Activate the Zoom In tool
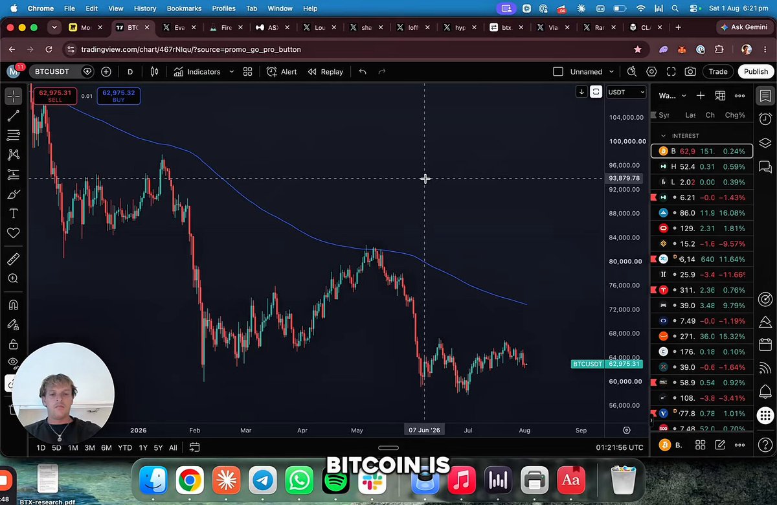Viewport: 777px width, 505px height. [x=13, y=279]
